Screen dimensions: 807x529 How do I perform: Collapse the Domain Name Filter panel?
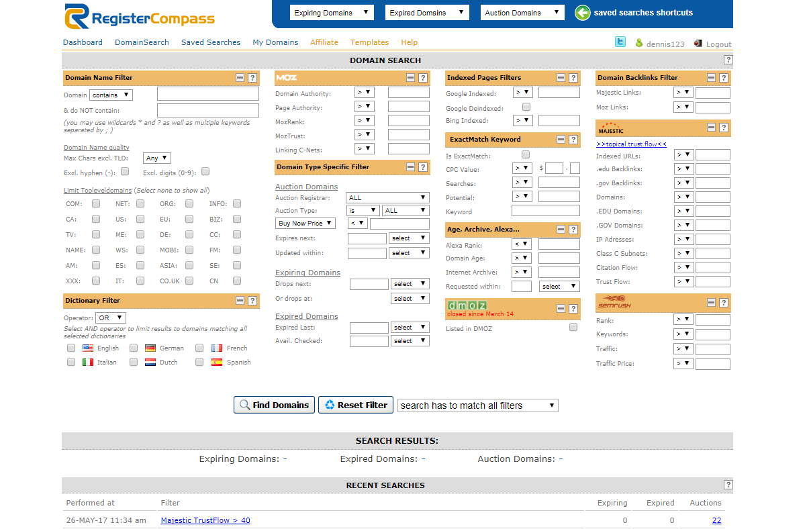tap(240, 78)
